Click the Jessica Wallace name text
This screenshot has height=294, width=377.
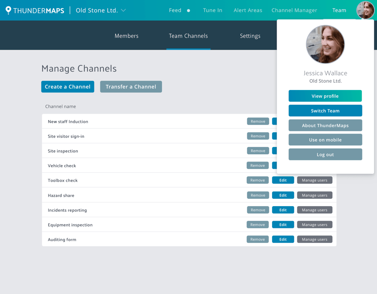tap(325, 73)
